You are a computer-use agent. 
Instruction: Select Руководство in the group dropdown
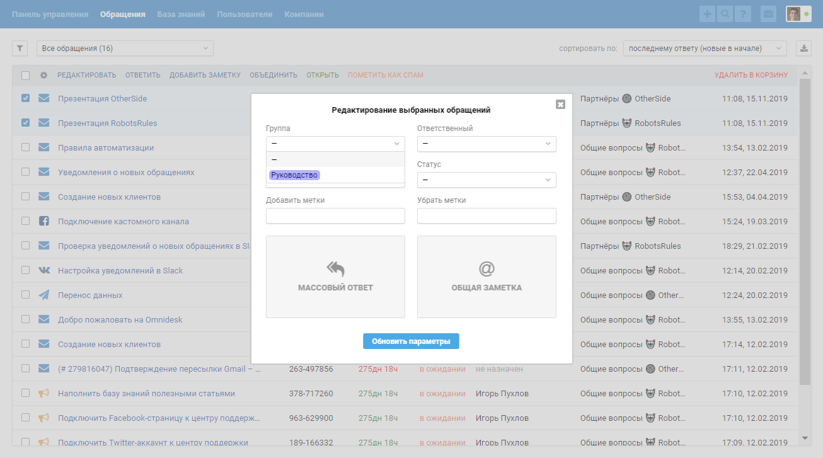tap(294, 175)
